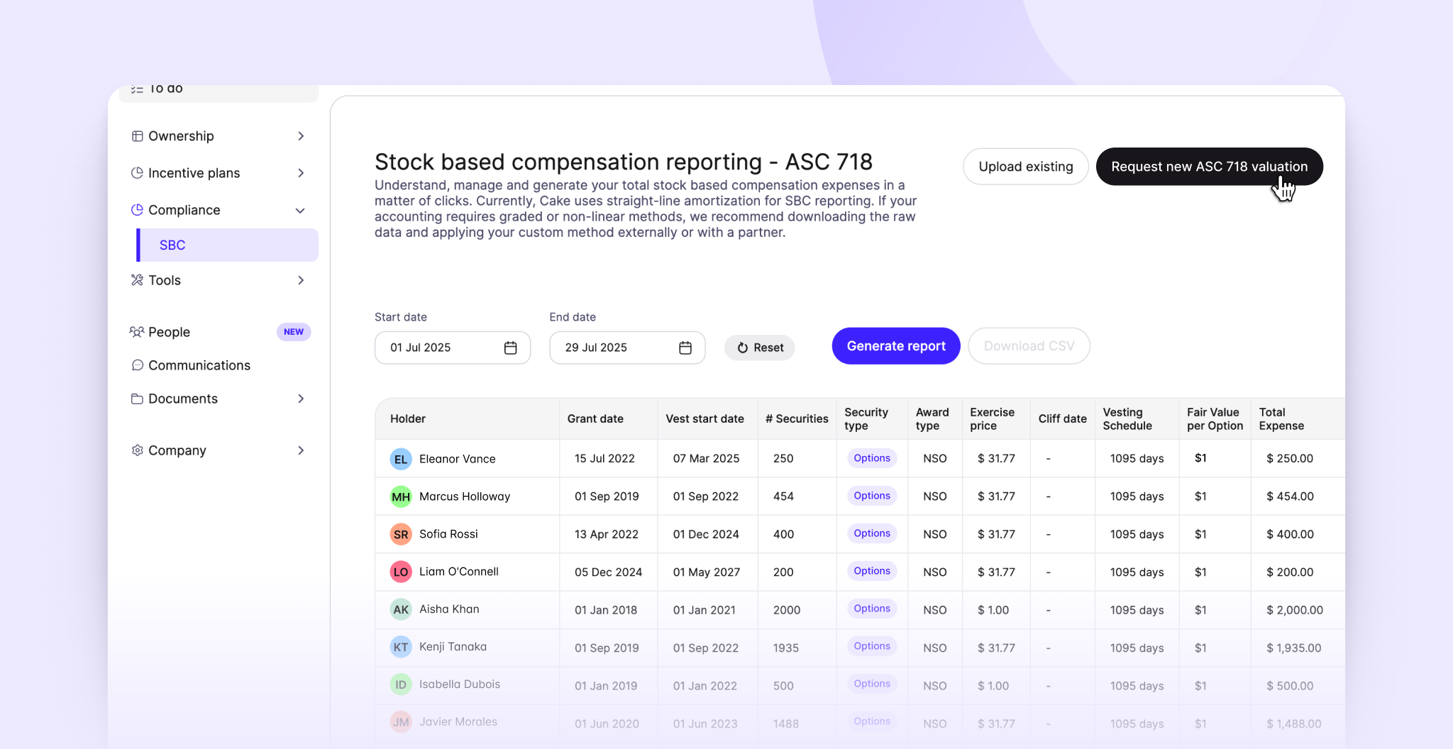This screenshot has width=1453, height=749.
Task: Click Options tag in Sofia Rossi row
Action: pyautogui.click(x=872, y=533)
